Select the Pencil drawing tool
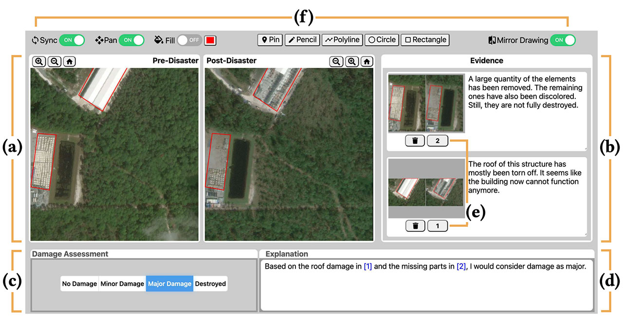 302,40
